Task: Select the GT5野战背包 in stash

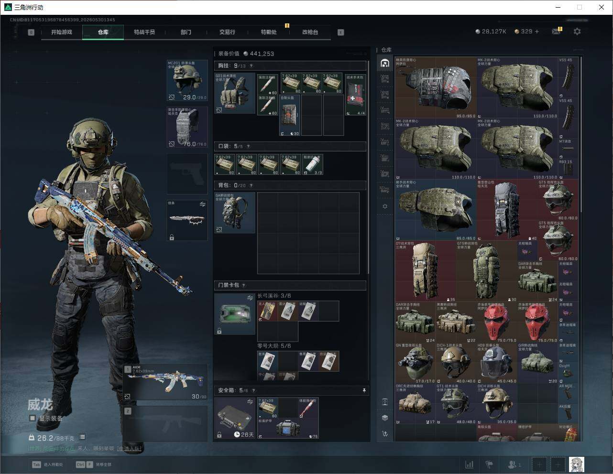Action: click(x=486, y=271)
